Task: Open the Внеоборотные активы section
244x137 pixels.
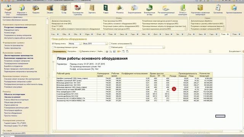Action: 149,10
